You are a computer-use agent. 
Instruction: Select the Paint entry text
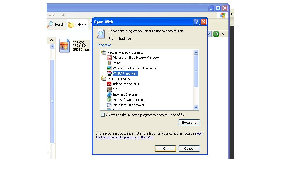(116, 63)
